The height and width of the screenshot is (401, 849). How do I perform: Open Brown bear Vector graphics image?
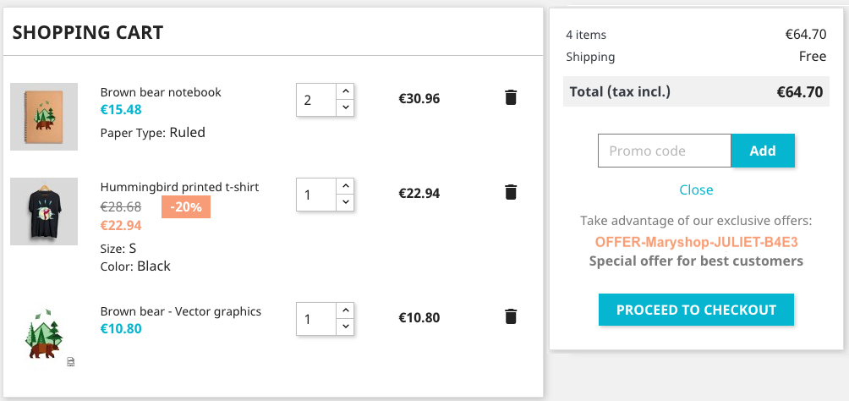[x=44, y=336]
